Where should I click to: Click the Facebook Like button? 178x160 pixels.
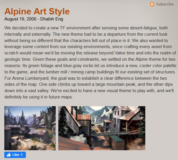click(x=15, y=155)
